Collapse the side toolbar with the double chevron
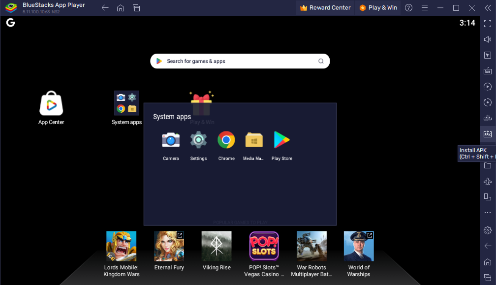Viewport: 496px width, 285px height. pyautogui.click(x=488, y=8)
